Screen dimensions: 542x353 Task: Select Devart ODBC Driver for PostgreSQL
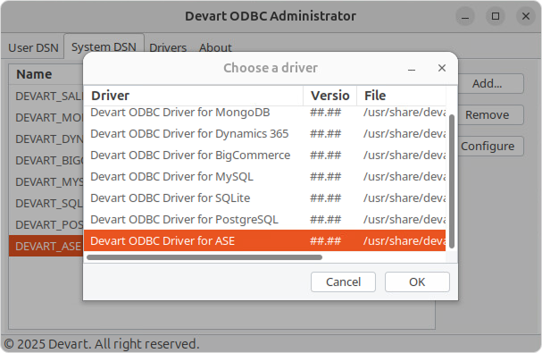point(265,220)
